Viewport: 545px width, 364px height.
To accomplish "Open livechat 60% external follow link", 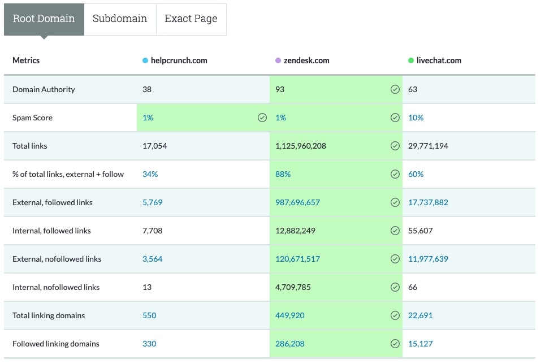I will 416,174.
